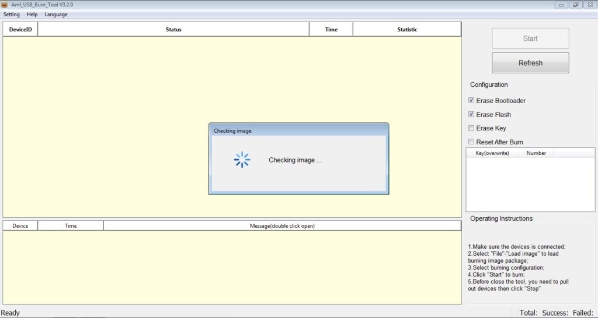Image resolution: width=598 pixels, height=318 pixels.
Task: Click the Status column header
Action: (x=173, y=29)
